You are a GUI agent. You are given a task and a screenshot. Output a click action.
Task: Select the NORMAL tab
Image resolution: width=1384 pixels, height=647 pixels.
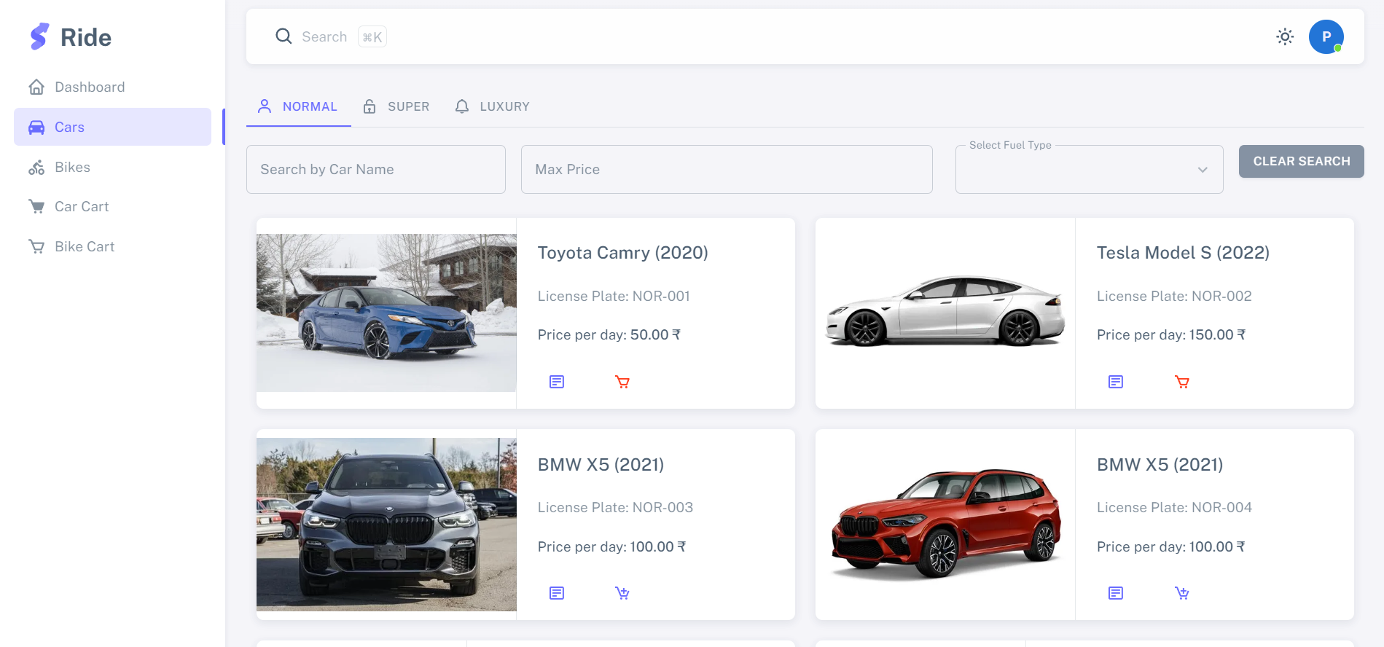pos(298,106)
